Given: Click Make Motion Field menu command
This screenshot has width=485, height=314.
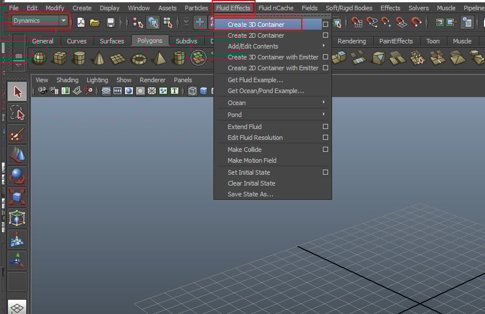Looking at the screenshot, I should pos(252,160).
